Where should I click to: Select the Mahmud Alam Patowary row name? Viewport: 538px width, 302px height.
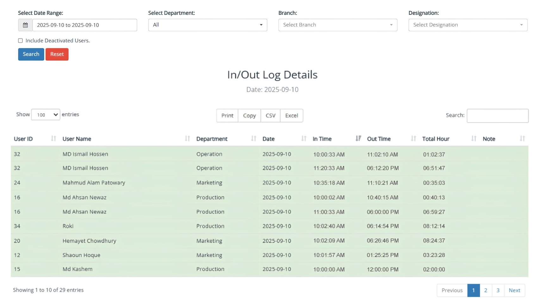[x=94, y=183]
